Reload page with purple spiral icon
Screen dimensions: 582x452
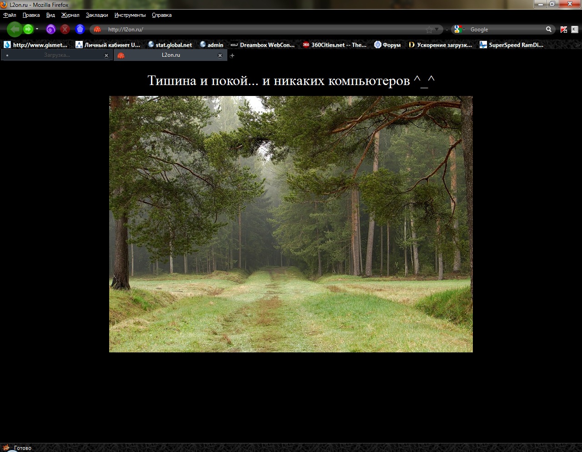click(51, 30)
